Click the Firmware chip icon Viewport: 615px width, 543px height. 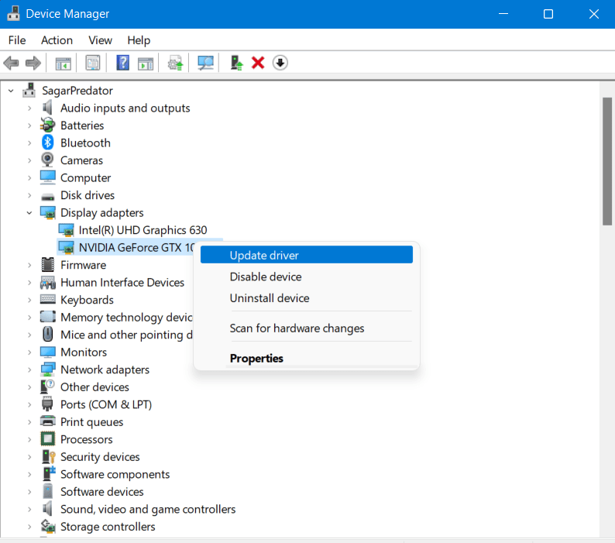[47, 265]
